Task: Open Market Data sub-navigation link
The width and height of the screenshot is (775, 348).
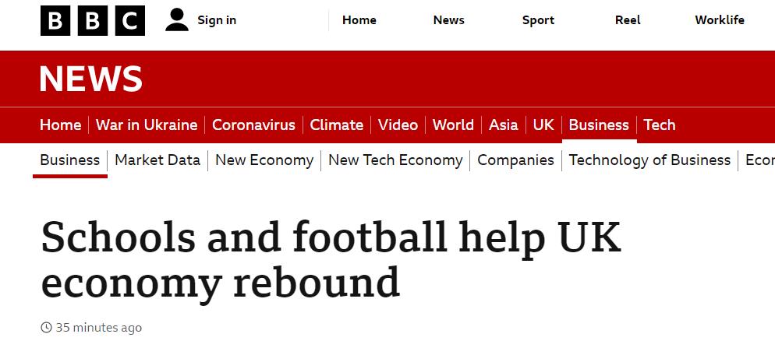Action: 157,160
